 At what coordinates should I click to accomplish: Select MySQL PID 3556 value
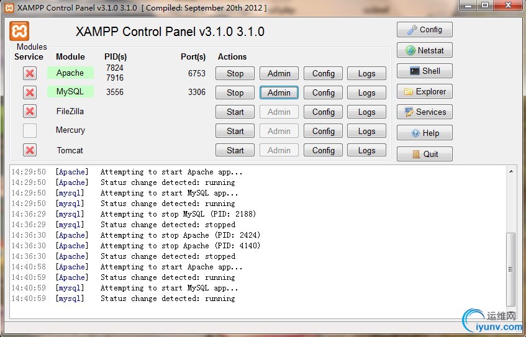click(115, 92)
